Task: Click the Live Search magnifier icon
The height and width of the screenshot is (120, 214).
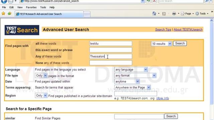Action: tap(207, 1)
